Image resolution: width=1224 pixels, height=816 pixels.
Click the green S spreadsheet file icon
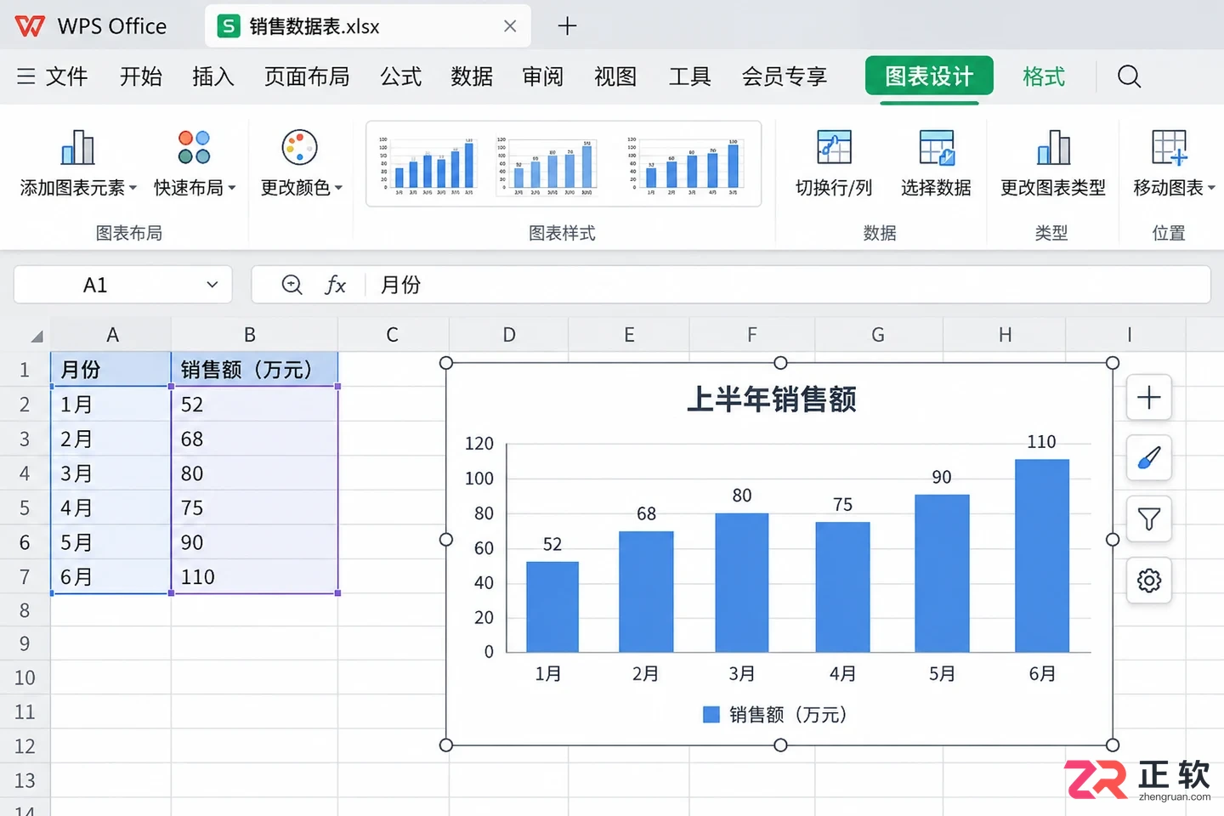(x=228, y=26)
